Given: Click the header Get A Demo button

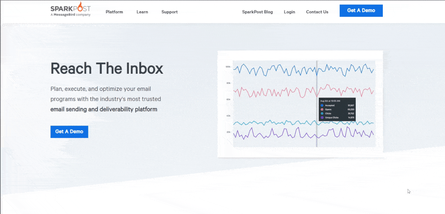Looking at the screenshot, I should [x=361, y=10].
